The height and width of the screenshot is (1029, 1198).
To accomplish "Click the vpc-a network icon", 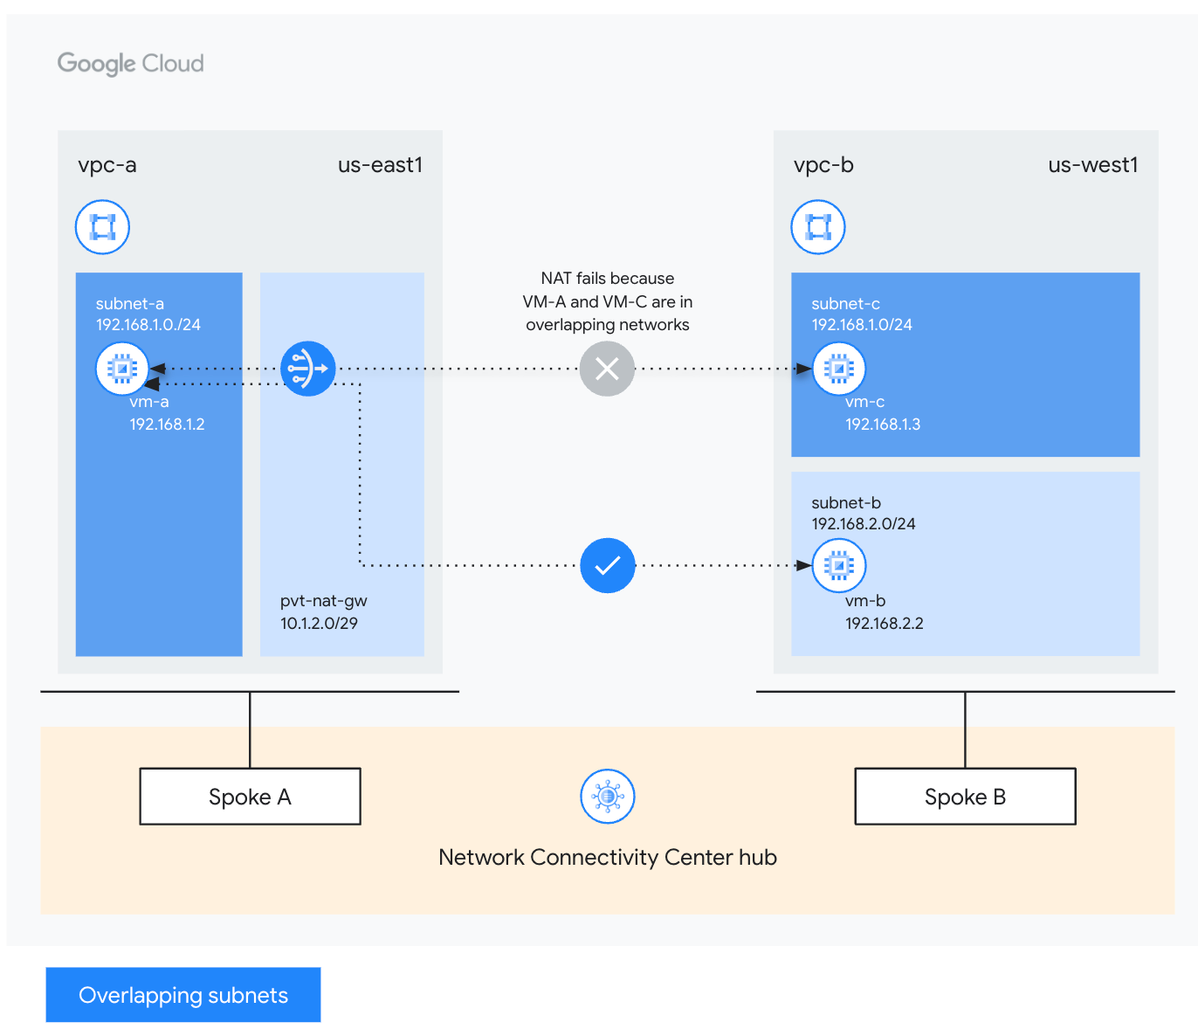I will point(102,227).
